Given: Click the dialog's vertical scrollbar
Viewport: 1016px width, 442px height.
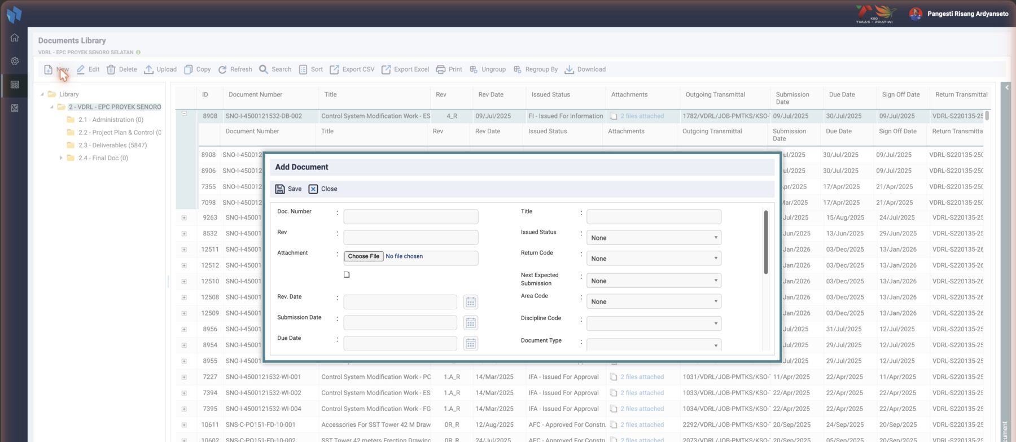Looking at the screenshot, I should (x=766, y=242).
